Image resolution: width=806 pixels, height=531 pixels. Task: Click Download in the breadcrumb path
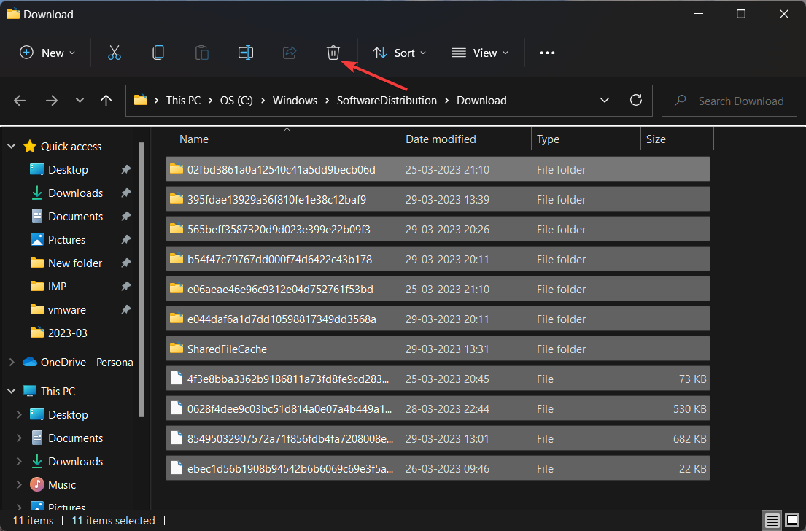[x=481, y=100]
